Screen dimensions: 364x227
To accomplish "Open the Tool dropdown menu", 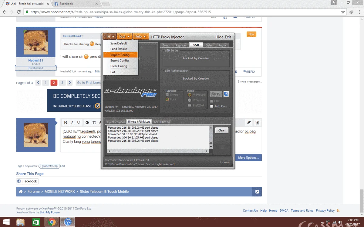I will coord(124,36).
